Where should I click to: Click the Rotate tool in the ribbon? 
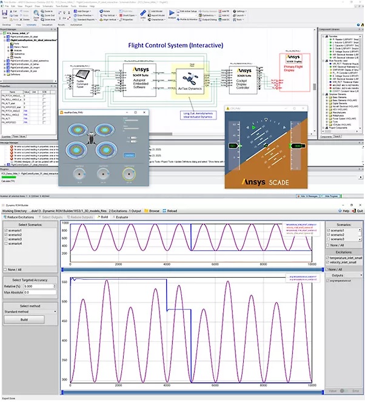104,12
